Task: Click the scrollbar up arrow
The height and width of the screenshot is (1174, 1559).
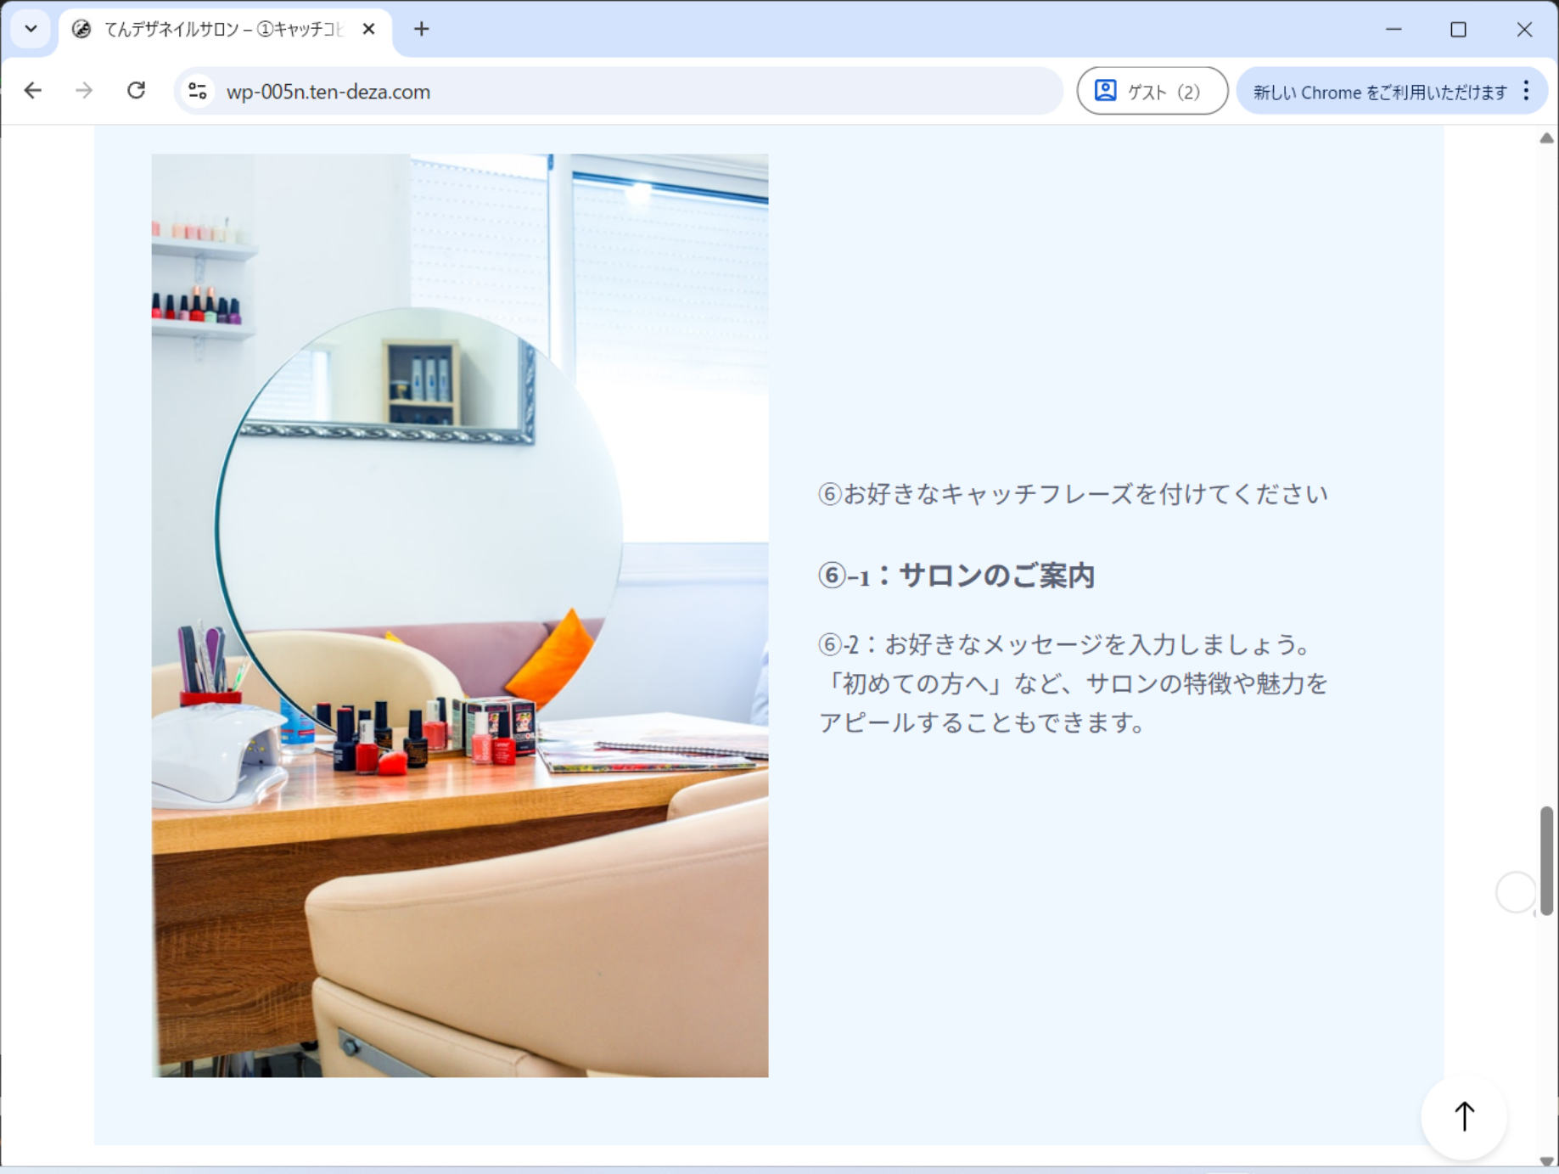Action: click(1546, 138)
